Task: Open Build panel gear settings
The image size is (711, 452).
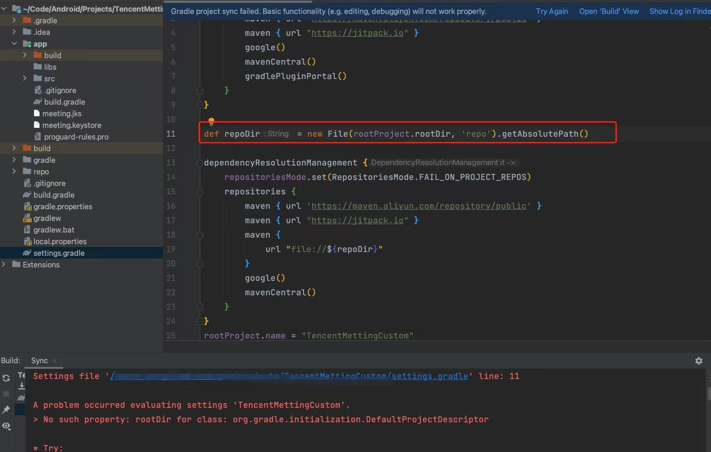Action: pos(698,361)
